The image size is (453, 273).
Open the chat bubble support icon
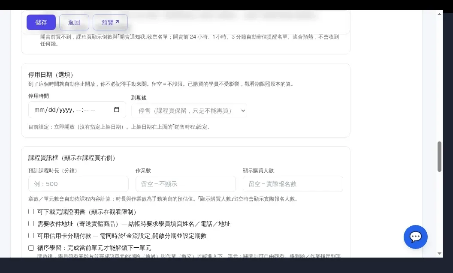point(415,237)
